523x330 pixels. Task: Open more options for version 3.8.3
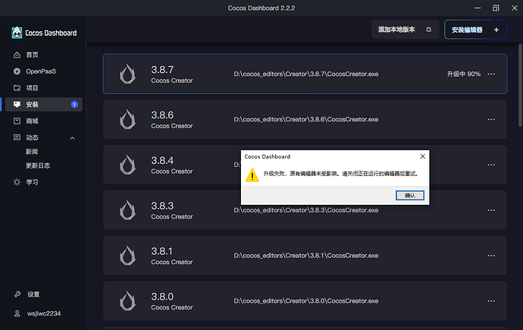click(x=491, y=210)
